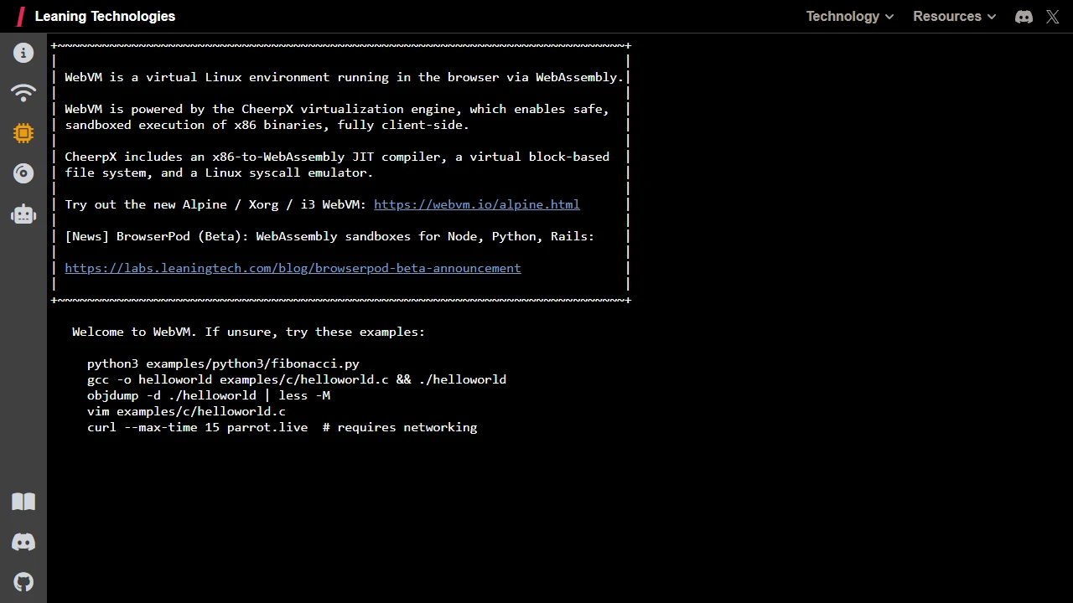This screenshot has height=603, width=1073.
Task: Open the Resources menu
Action: coord(947,16)
